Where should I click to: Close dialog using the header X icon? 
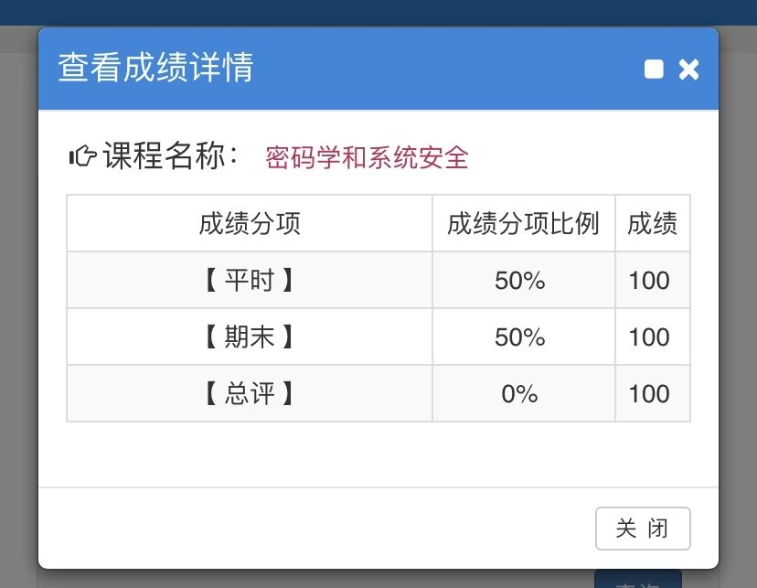[688, 69]
